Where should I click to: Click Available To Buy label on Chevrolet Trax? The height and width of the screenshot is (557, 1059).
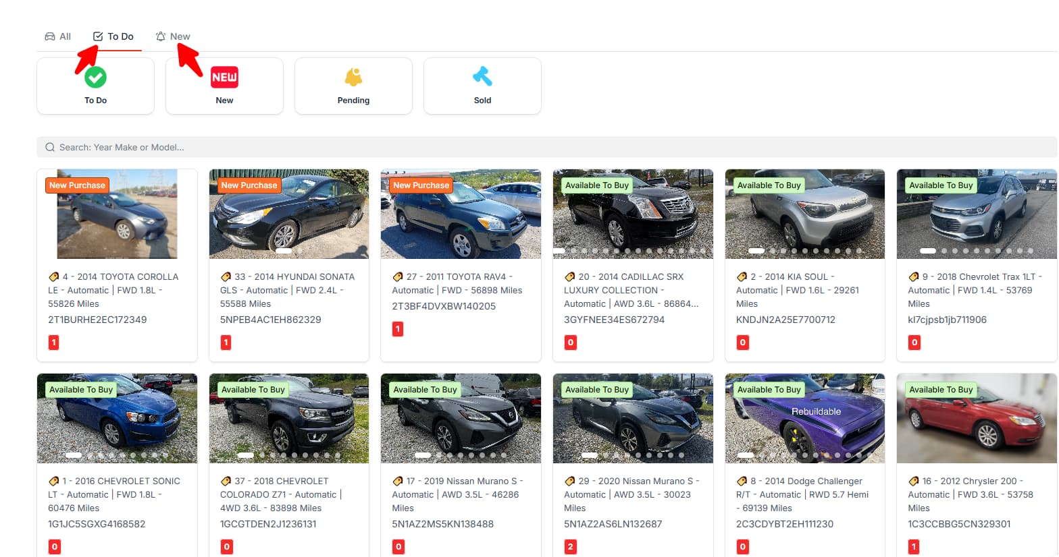[x=941, y=185]
